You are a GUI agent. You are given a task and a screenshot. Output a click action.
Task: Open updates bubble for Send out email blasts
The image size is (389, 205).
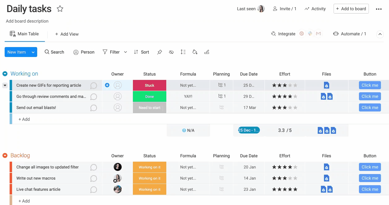[94, 108]
